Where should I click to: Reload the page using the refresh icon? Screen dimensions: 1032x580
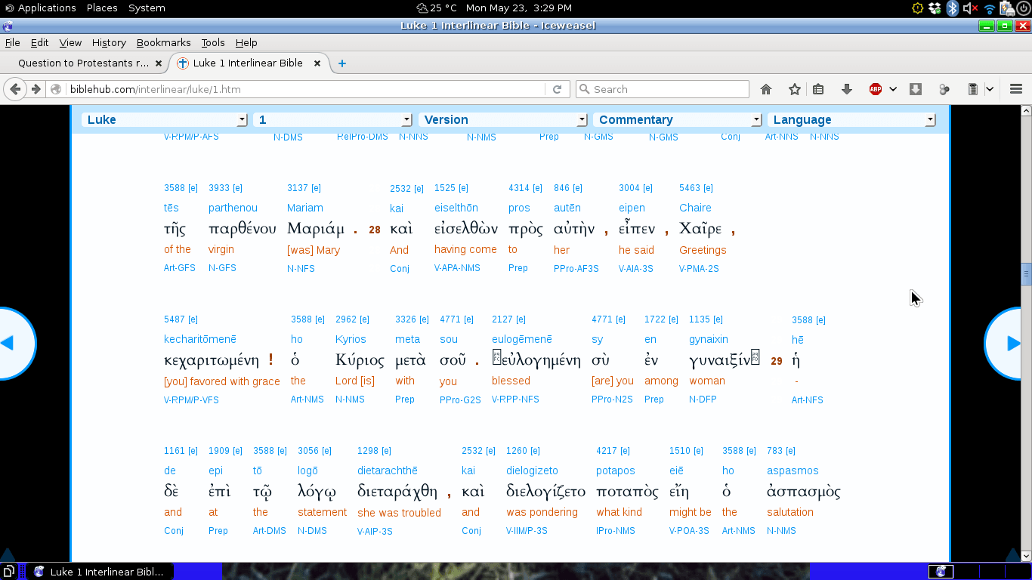click(x=557, y=89)
